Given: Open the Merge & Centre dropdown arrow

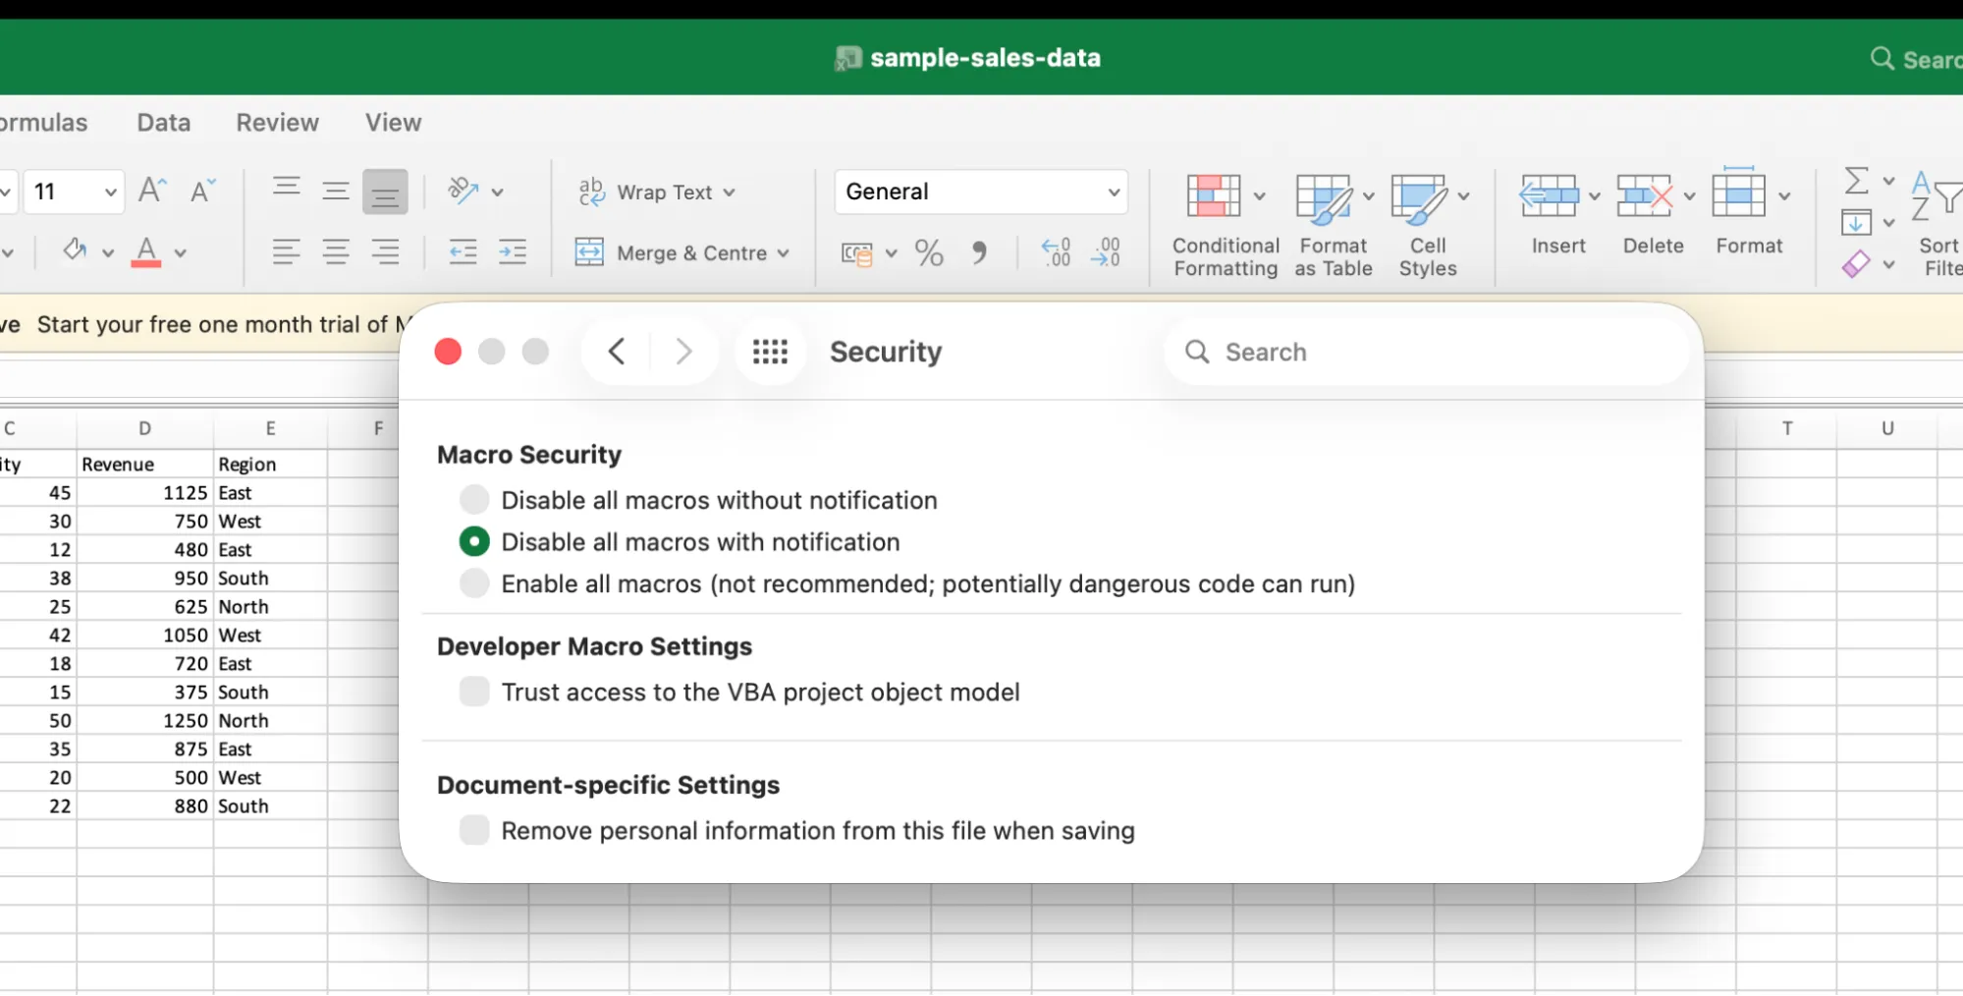Looking at the screenshot, I should coord(783,252).
